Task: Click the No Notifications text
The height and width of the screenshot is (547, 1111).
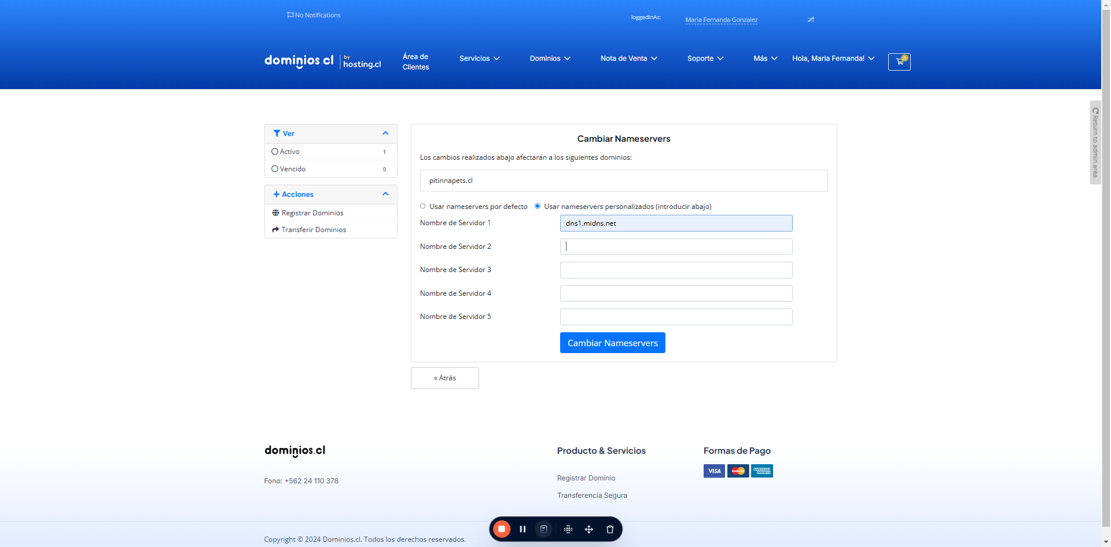Action: pyautogui.click(x=318, y=15)
